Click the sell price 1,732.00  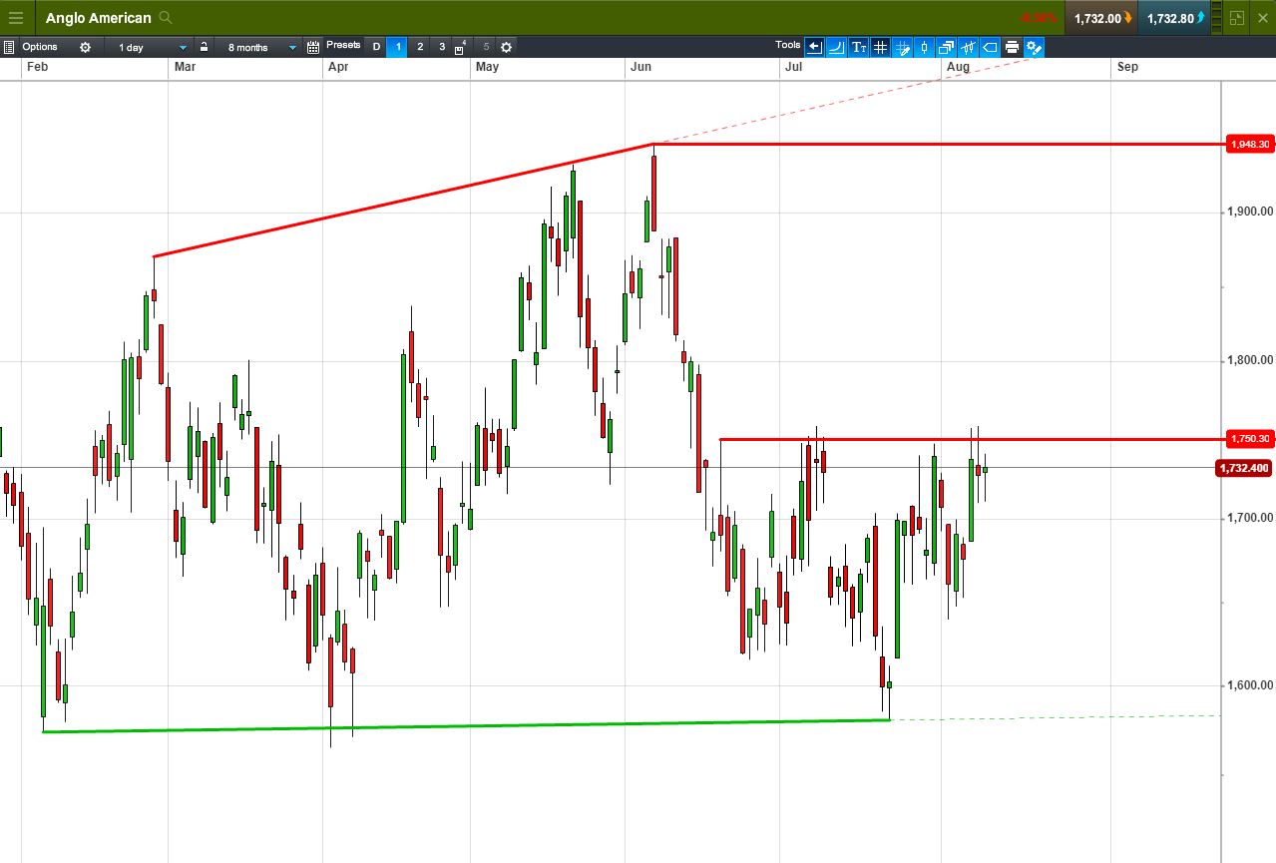(1101, 18)
